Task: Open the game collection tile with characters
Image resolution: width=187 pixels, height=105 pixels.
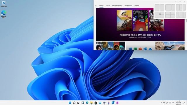Action: tap(110, 46)
